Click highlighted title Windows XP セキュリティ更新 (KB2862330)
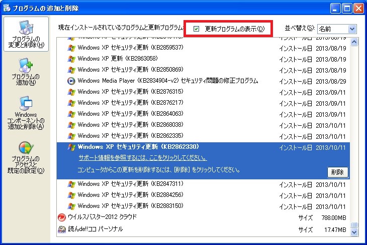This screenshot has height=245, width=367. (138, 147)
